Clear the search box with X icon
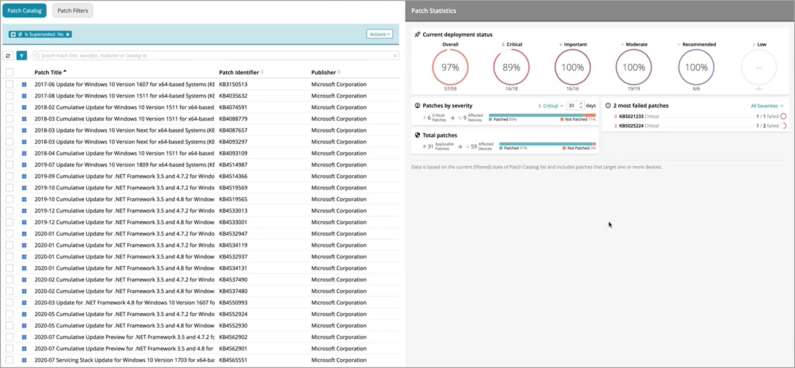Image resolution: width=795 pixels, height=368 pixels. click(395, 56)
